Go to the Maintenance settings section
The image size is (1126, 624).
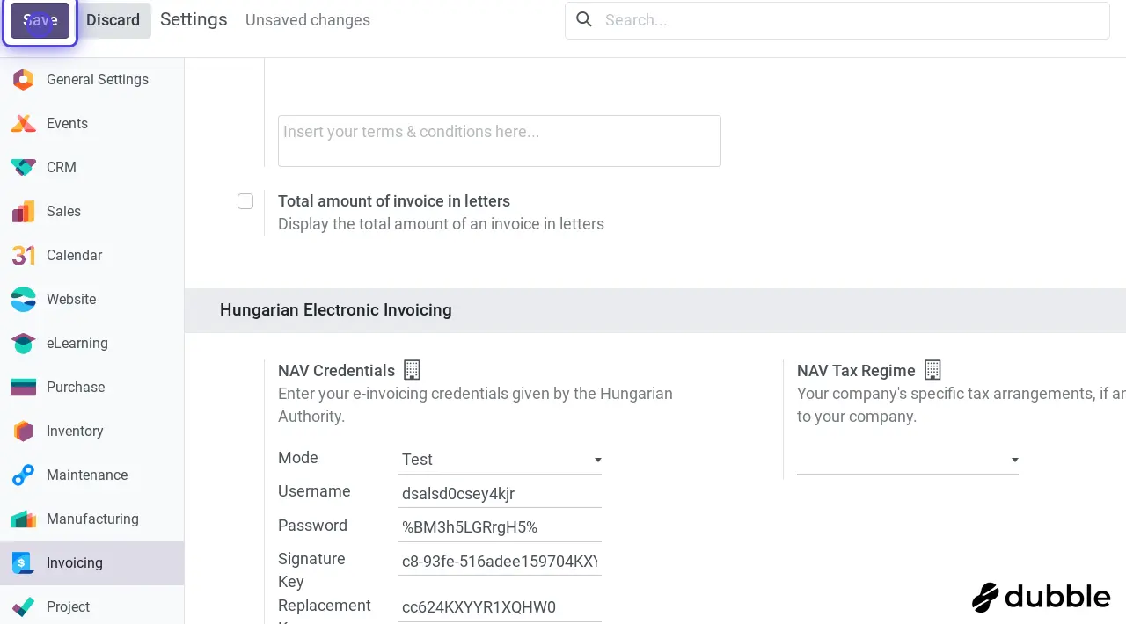(87, 475)
